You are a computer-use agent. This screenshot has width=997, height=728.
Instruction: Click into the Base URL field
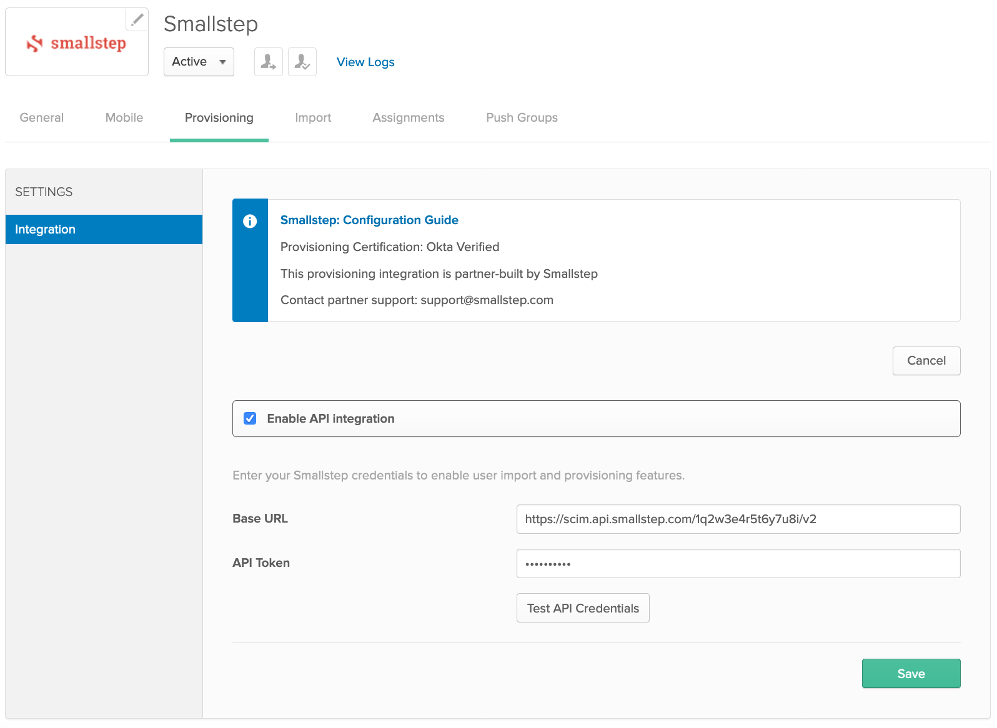738,519
